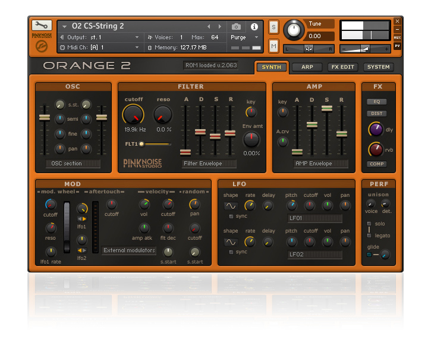Switch to the SYNTH tab
The width and height of the screenshot is (428, 345).
click(271, 67)
